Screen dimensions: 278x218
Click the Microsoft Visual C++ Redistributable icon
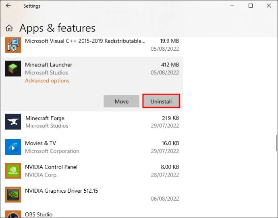click(13, 45)
